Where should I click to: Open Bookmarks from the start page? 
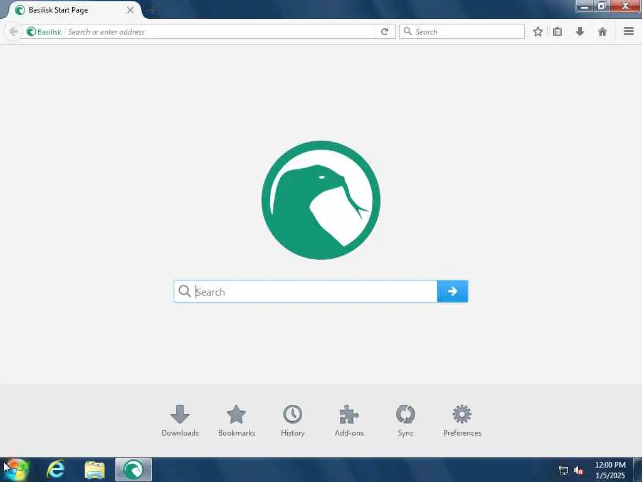click(236, 420)
